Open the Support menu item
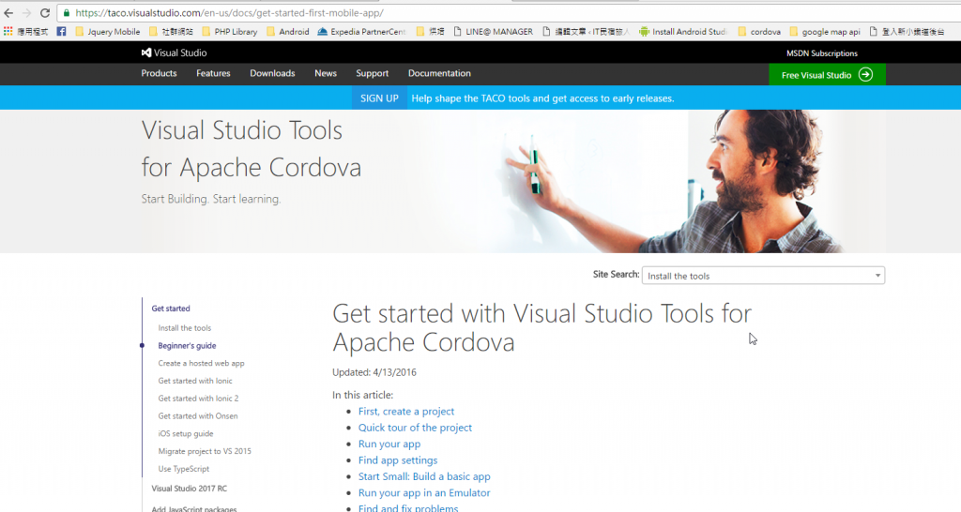961x512 pixels. (x=372, y=73)
